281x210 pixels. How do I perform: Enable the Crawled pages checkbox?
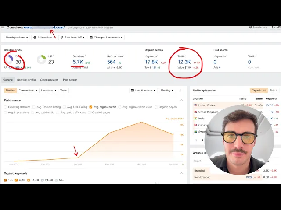click(89, 112)
